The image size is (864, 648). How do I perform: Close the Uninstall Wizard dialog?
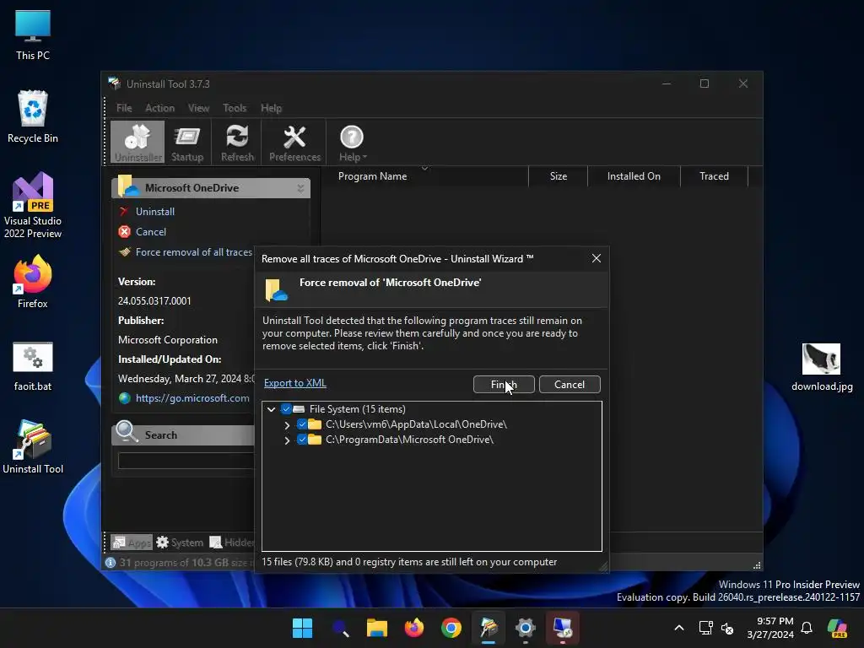tap(597, 258)
